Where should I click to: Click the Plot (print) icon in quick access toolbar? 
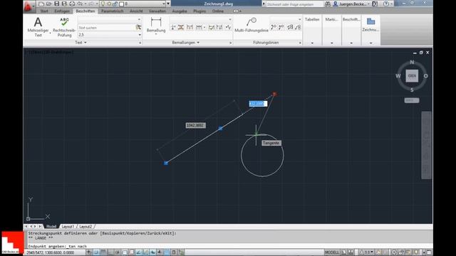click(72, 4)
